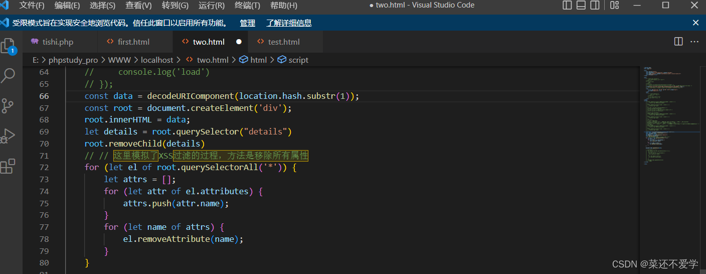This screenshot has width=706, height=274.
Task: Open the 运行(R) menu
Action: (212, 6)
